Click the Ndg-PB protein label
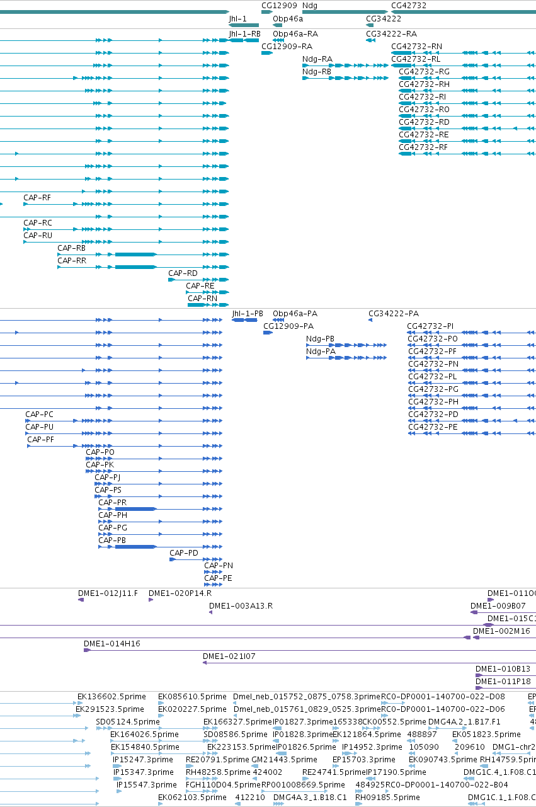Screen dimensions: 536x807 point(321,339)
